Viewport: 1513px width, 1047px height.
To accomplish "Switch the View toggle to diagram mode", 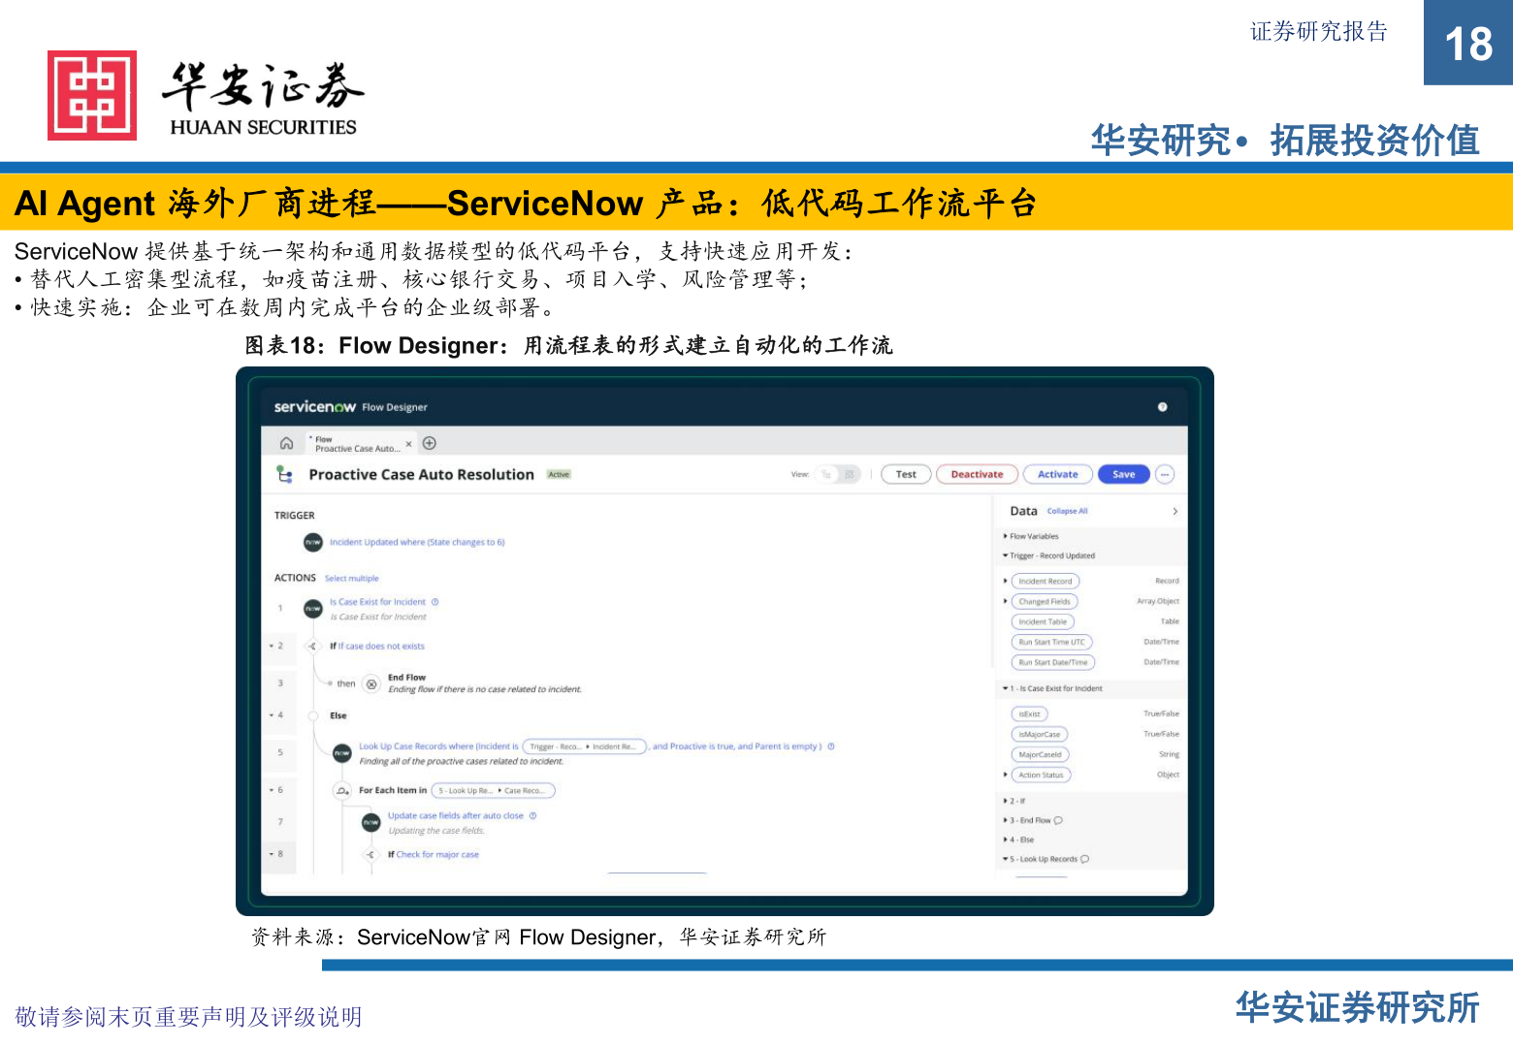I will (849, 474).
